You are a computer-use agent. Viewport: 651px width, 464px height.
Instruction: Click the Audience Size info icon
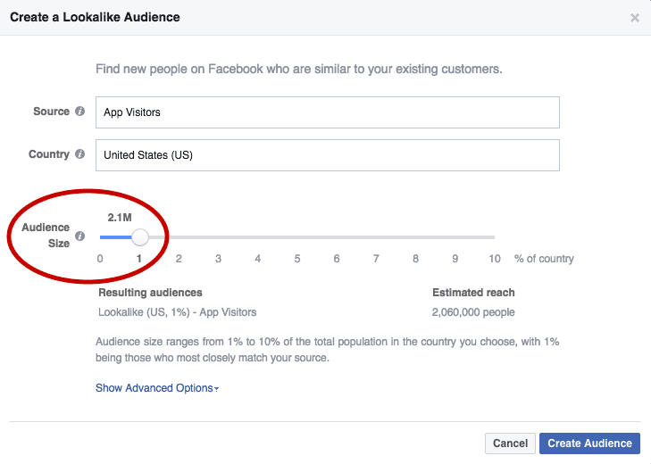(80, 236)
